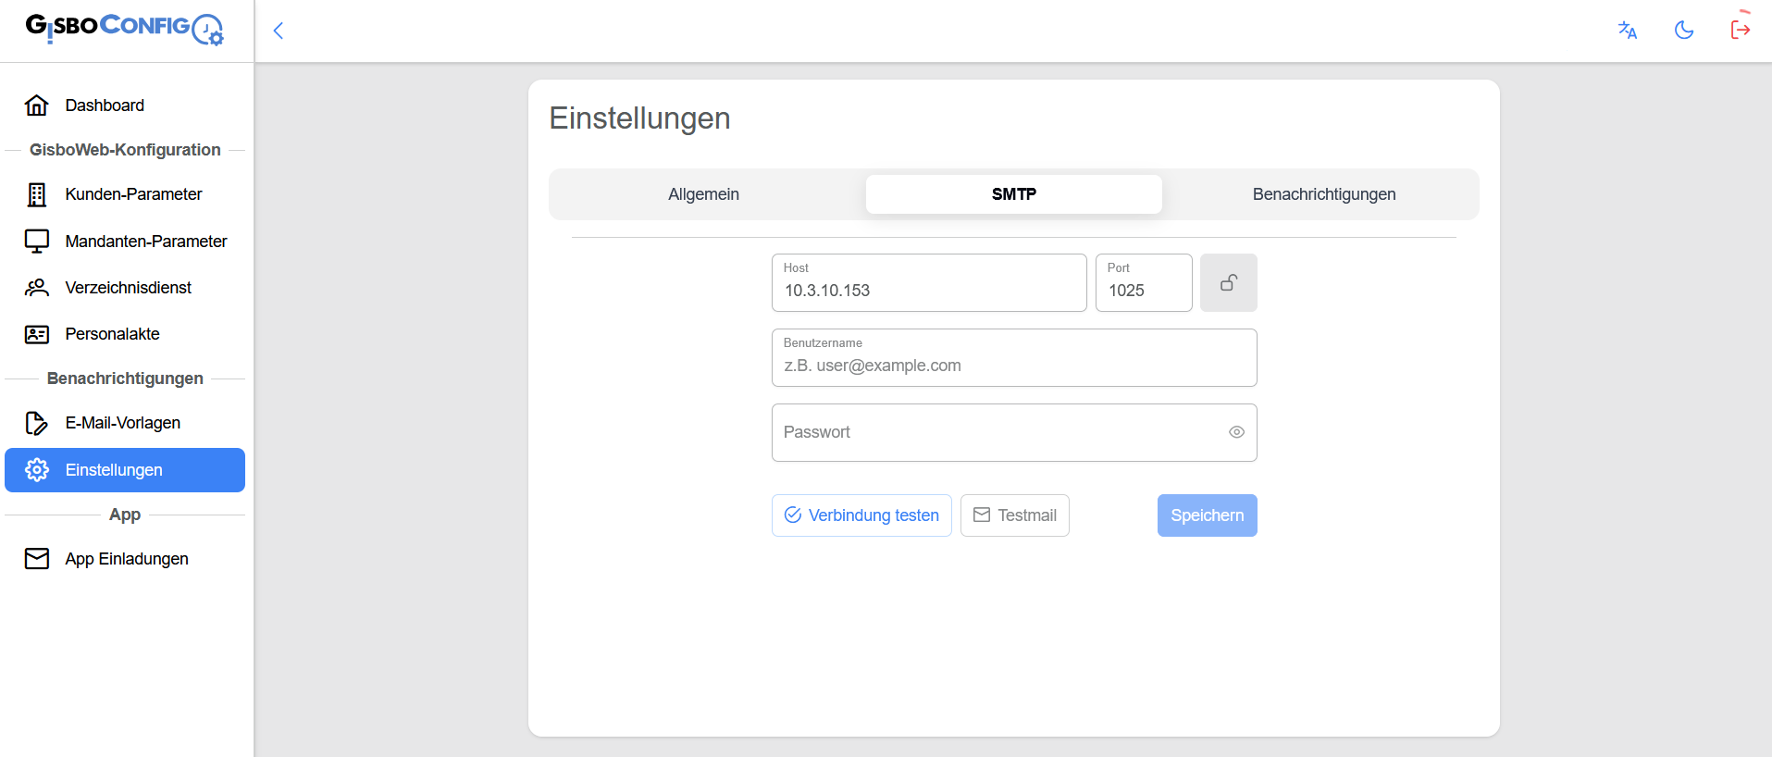Open Verzeichnisdienst page
Viewport: 1772px width, 757px height.
click(125, 288)
